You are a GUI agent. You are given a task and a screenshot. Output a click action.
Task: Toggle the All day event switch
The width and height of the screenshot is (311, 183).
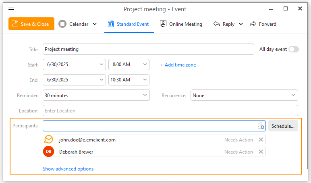click(x=294, y=49)
